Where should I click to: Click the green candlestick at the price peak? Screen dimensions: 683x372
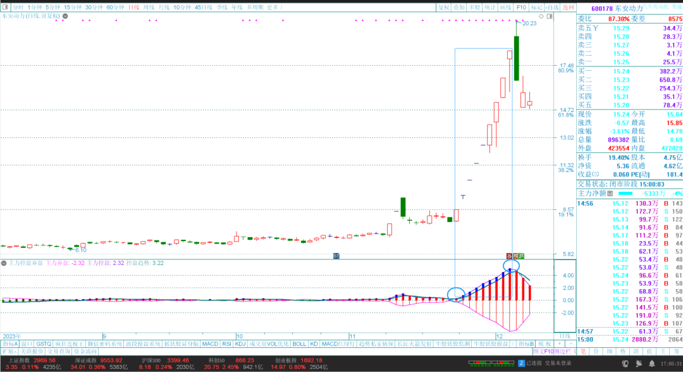click(517, 58)
